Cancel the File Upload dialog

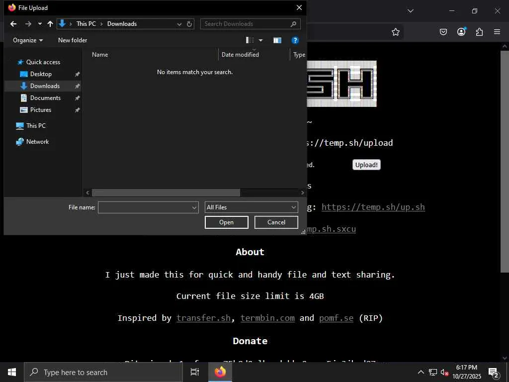point(276,222)
